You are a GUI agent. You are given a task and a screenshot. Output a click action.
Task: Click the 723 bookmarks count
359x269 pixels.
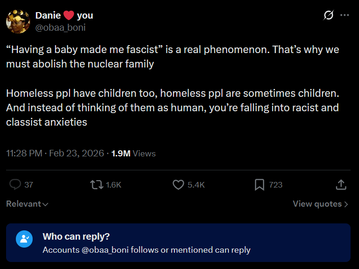click(x=276, y=185)
